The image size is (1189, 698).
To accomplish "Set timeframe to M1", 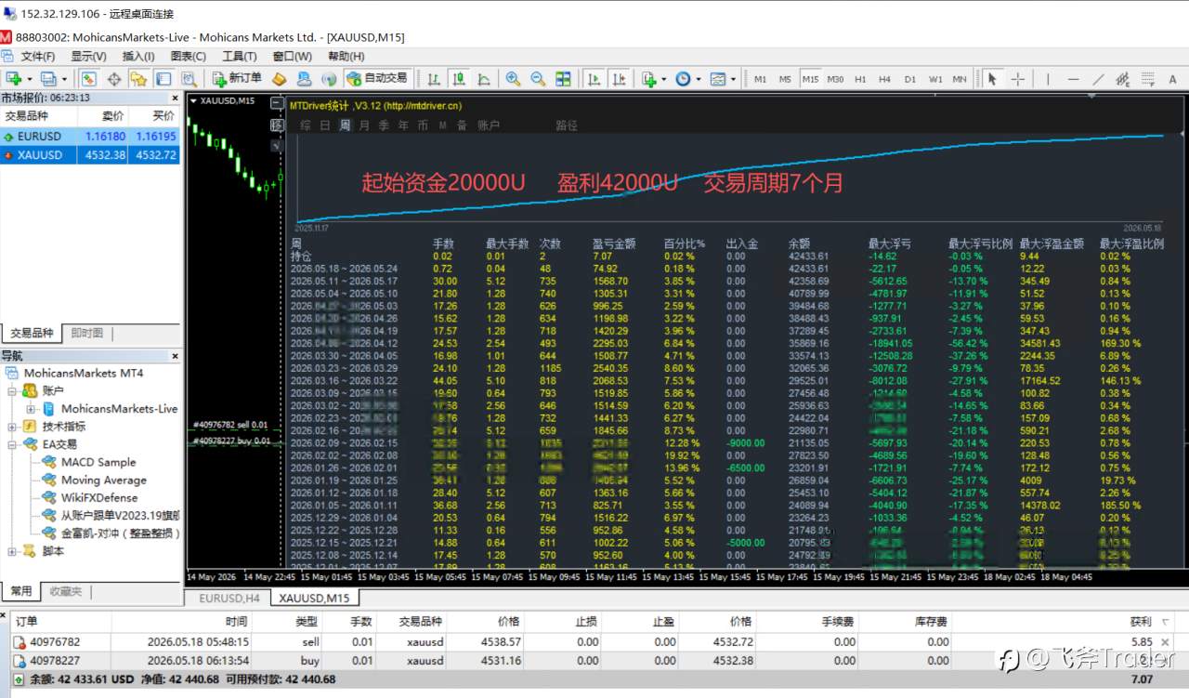I will tap(760, 79).
